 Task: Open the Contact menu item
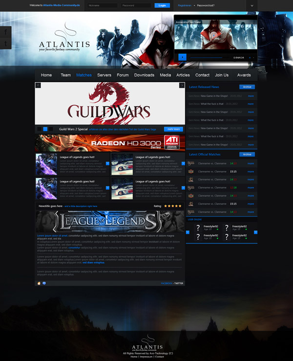click(x=202, y=75)
